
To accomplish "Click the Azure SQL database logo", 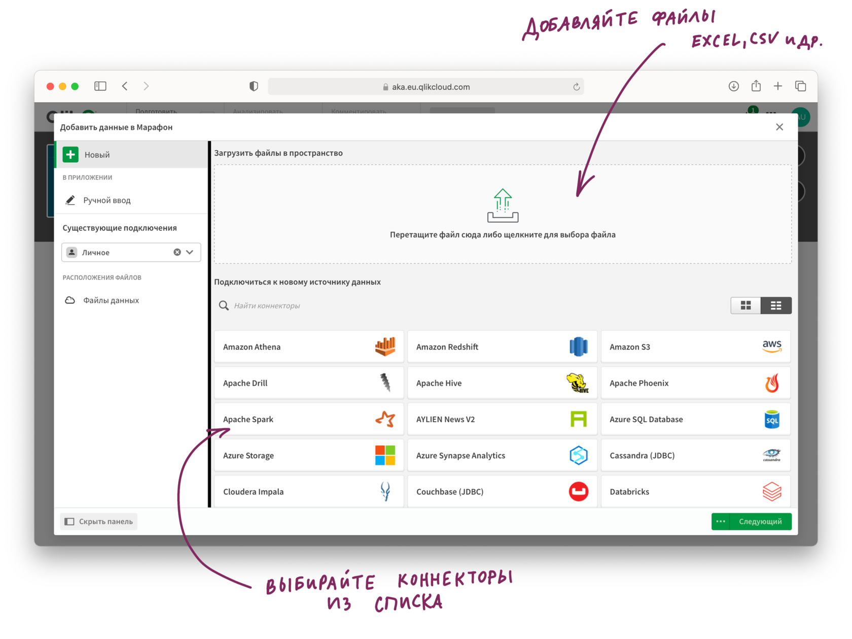I will [772, 419].
